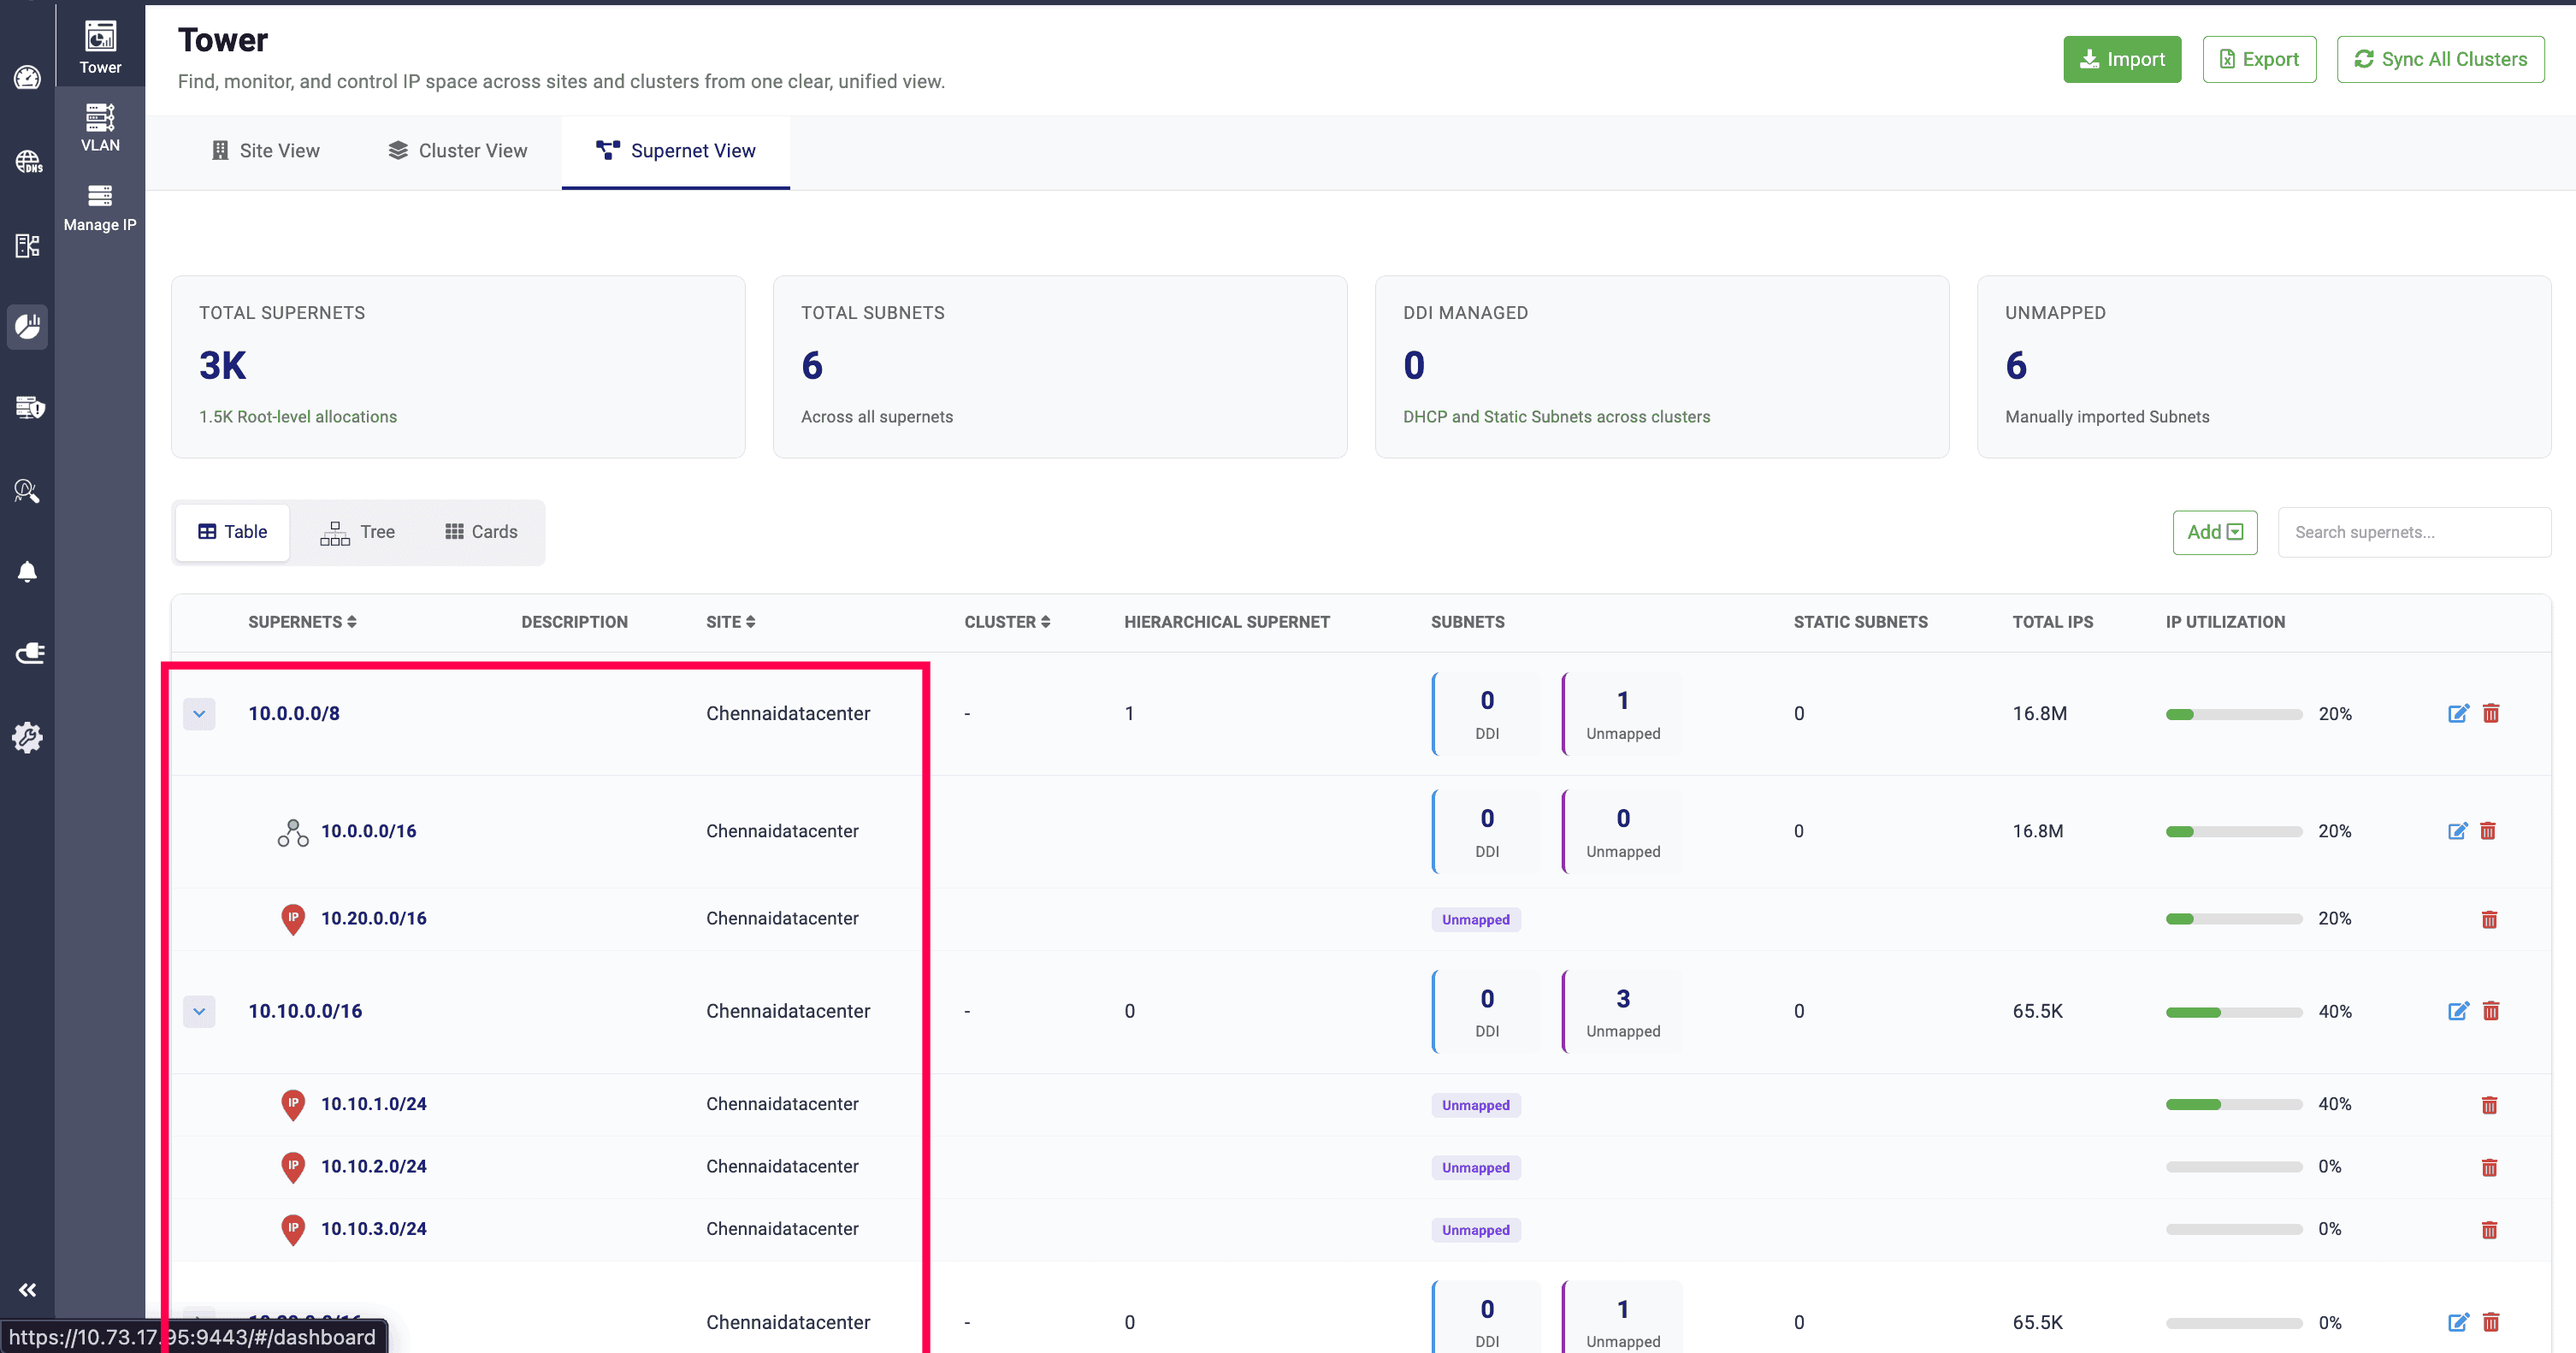Collapse the 10.0.0.0/8 supernet row
This screenshot has width=2576, height=1353.
pyautogui.click(x=199, y=714)
